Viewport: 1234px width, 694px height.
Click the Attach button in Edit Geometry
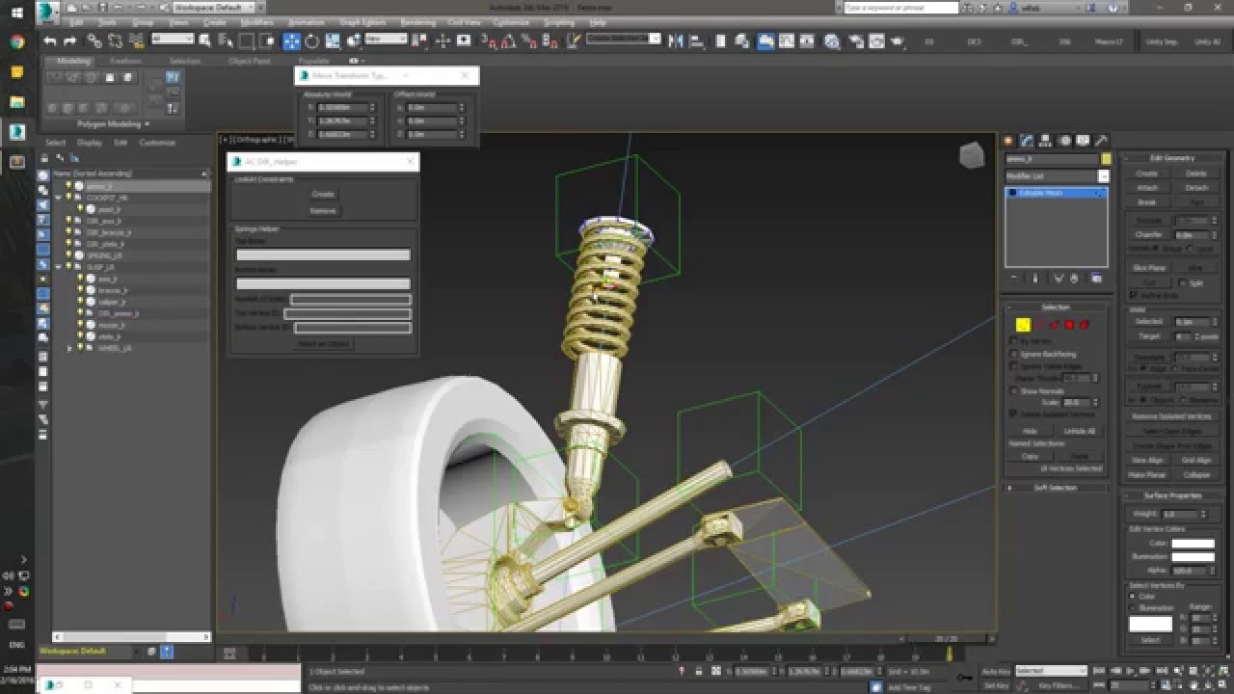1147,188
